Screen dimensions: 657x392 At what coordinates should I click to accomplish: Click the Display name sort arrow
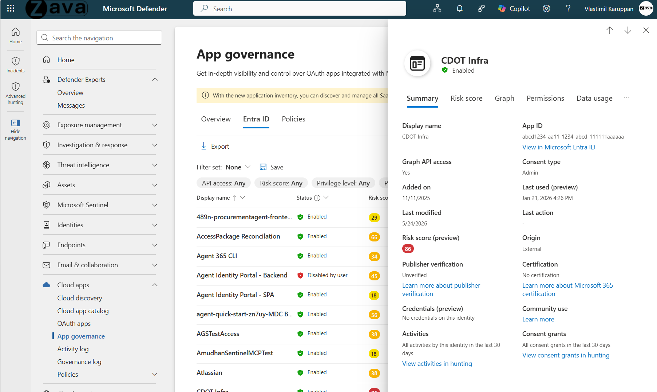tap(234, 198)
